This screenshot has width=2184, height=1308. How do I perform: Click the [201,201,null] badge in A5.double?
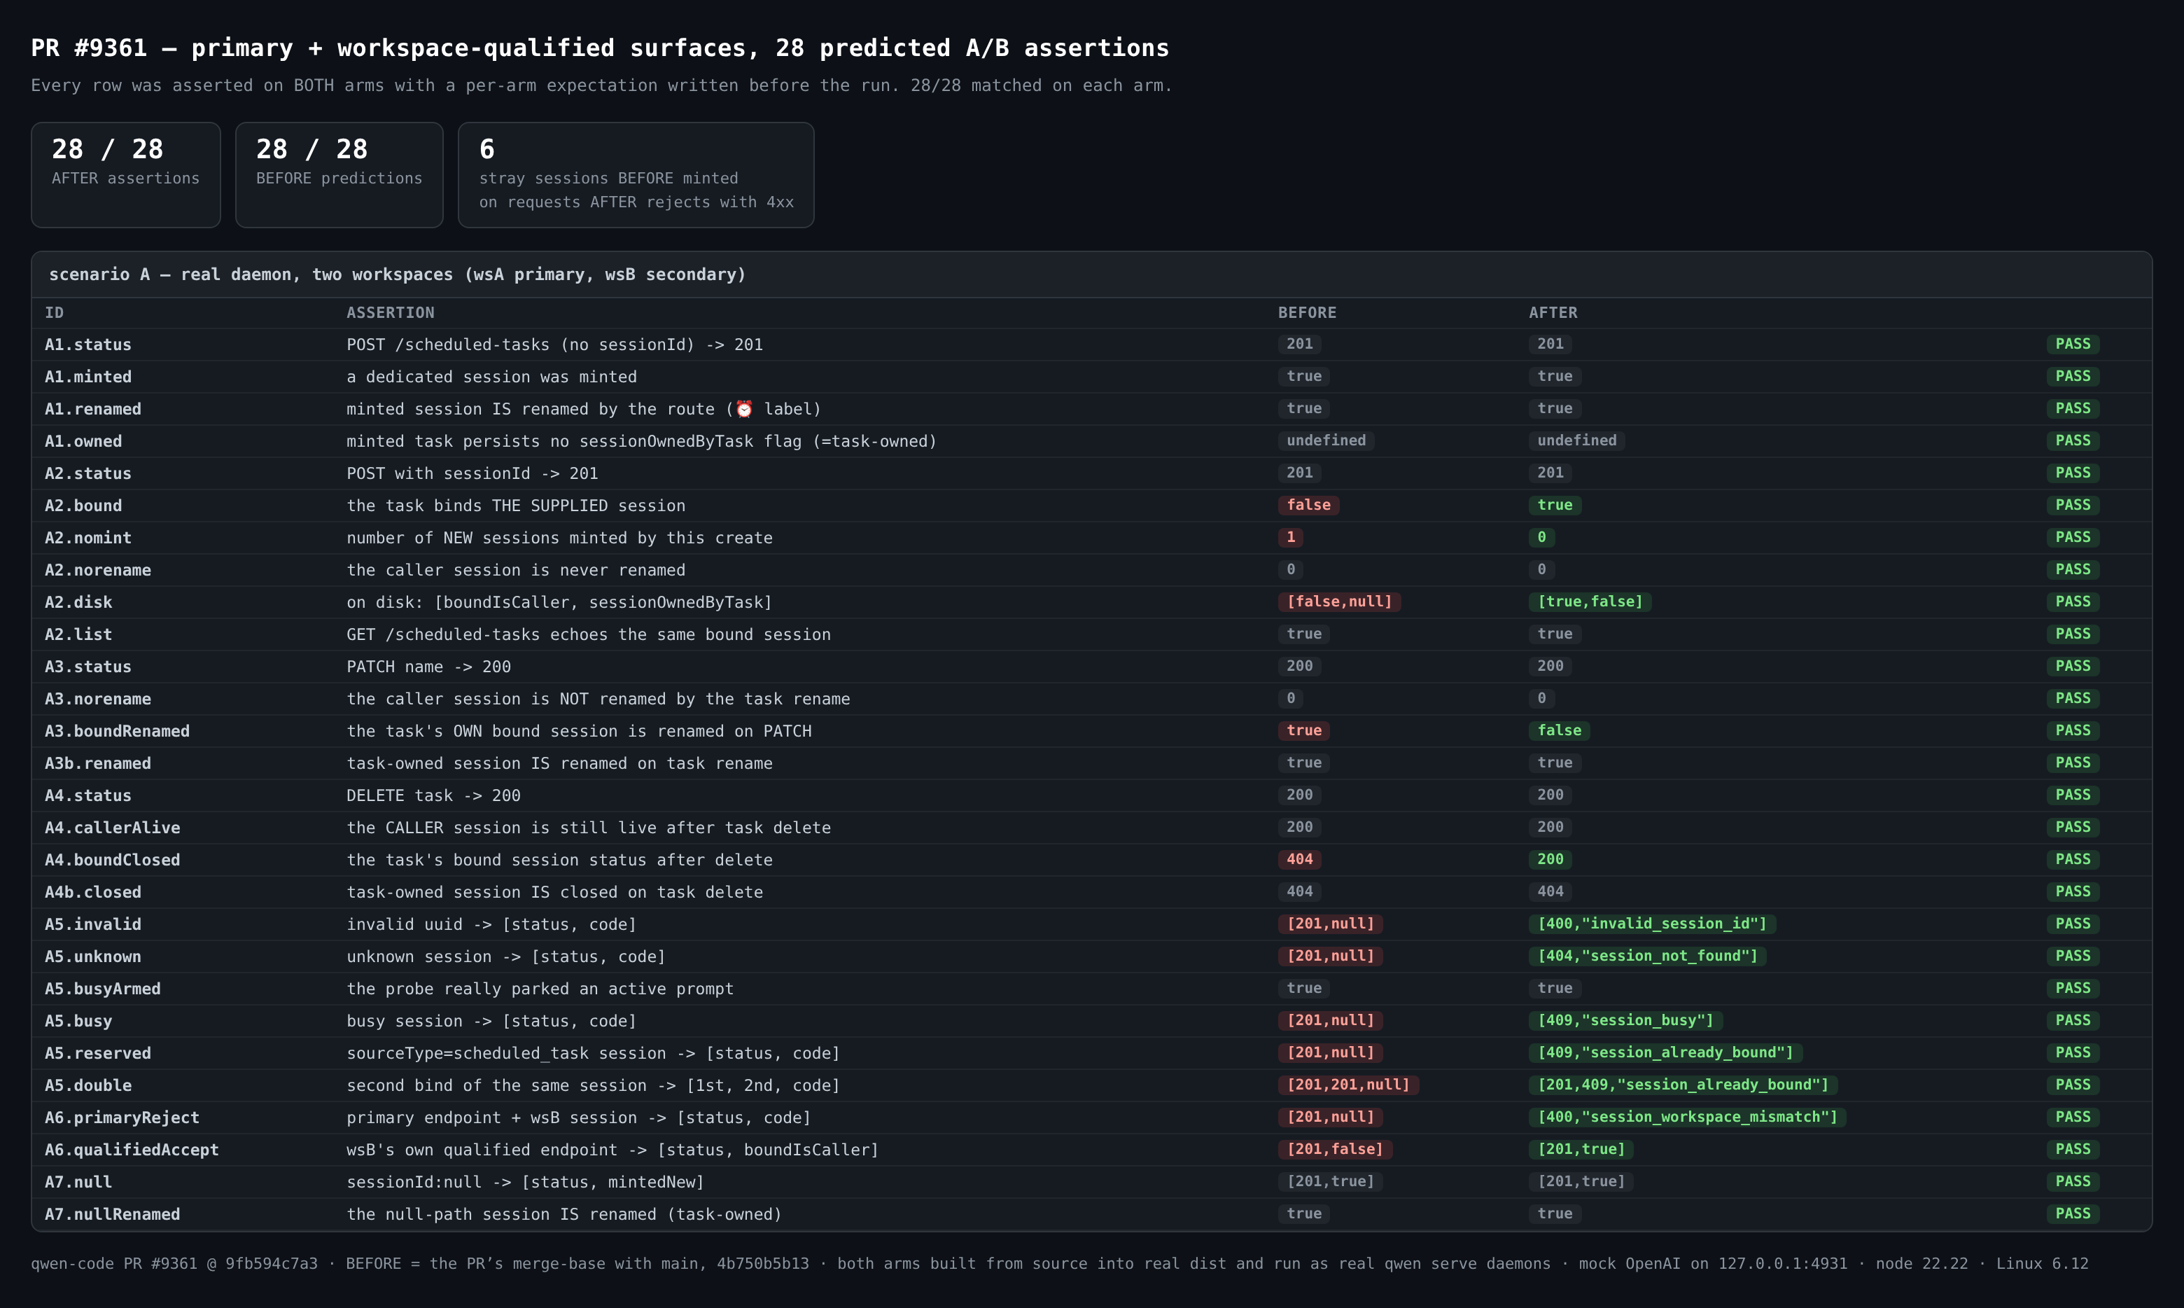pyautogui.click(x=1348, y=1085)
